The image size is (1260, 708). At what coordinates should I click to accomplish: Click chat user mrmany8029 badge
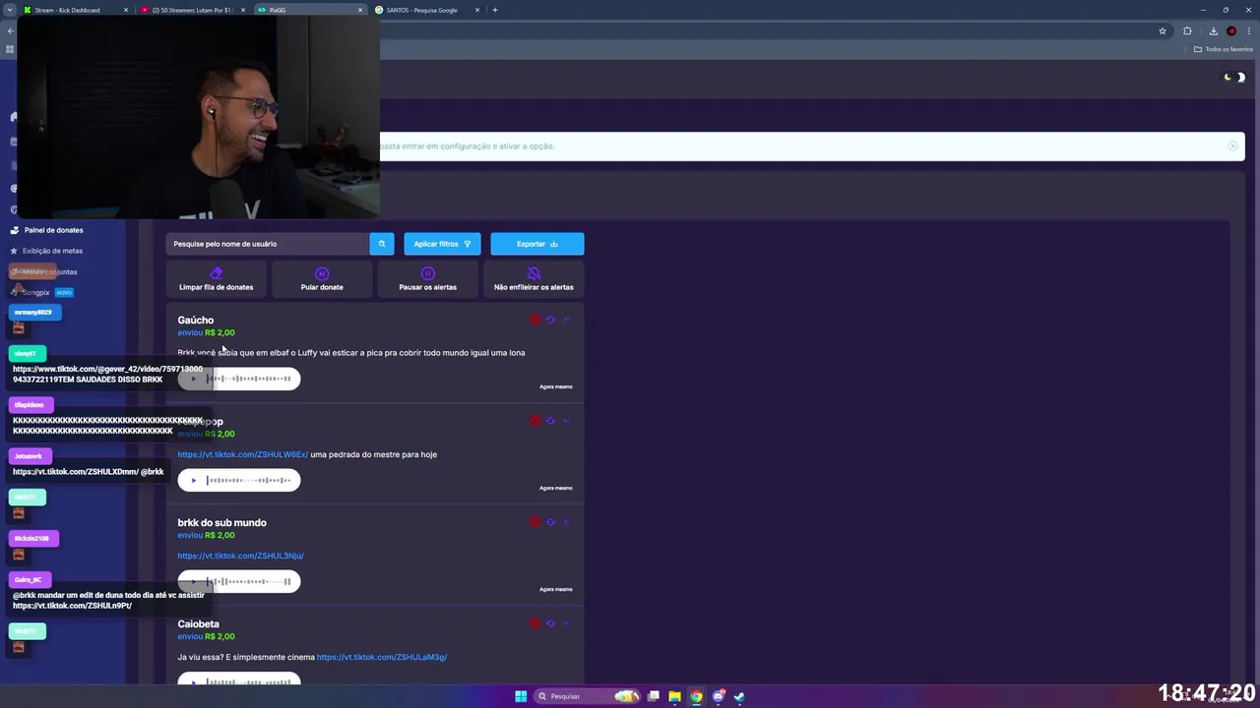coord(34,312)
